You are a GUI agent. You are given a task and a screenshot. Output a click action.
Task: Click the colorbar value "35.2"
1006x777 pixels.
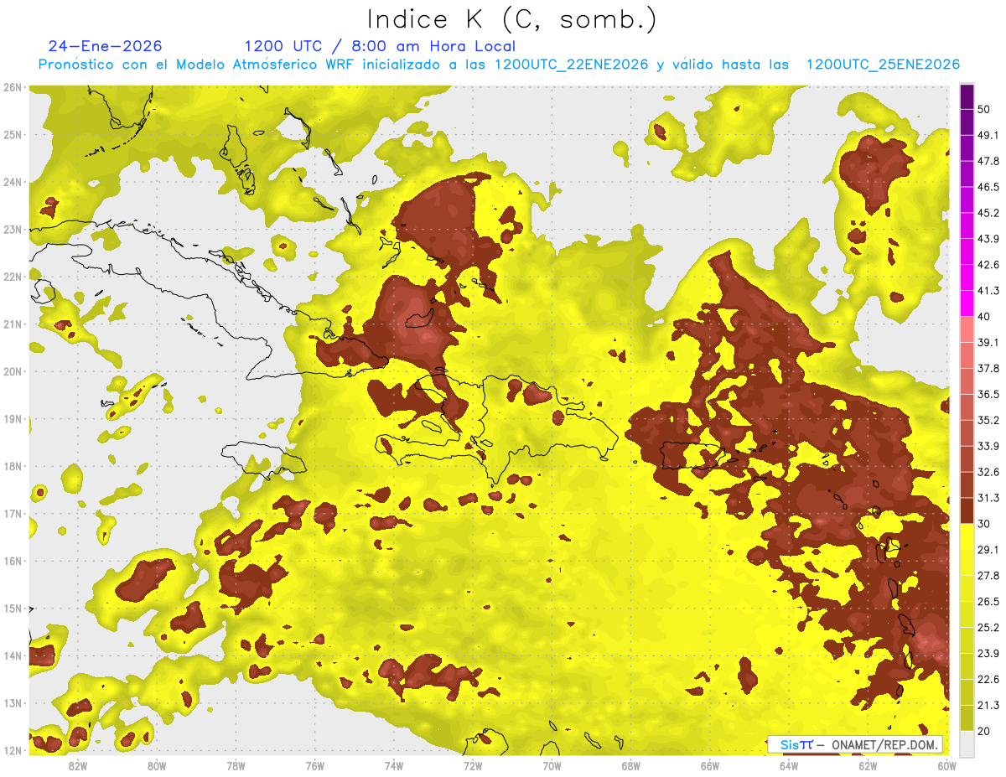(988, 420)
